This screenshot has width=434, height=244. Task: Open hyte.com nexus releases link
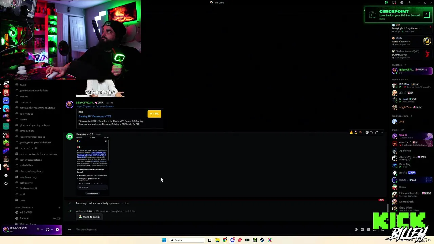tap(95, 106)
